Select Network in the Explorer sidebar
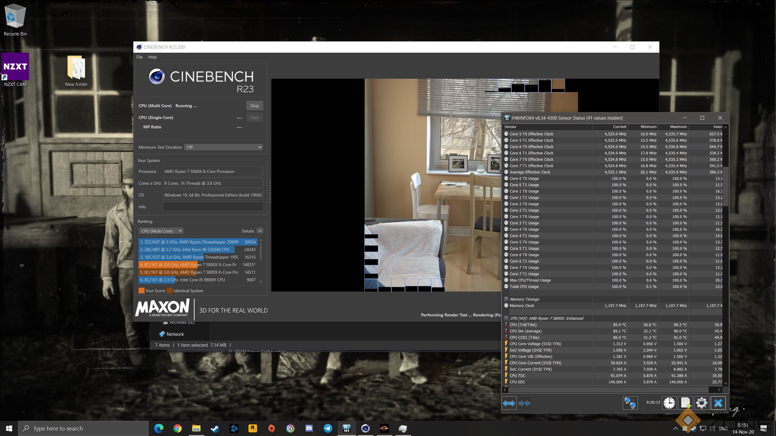 tap(175, 334)
